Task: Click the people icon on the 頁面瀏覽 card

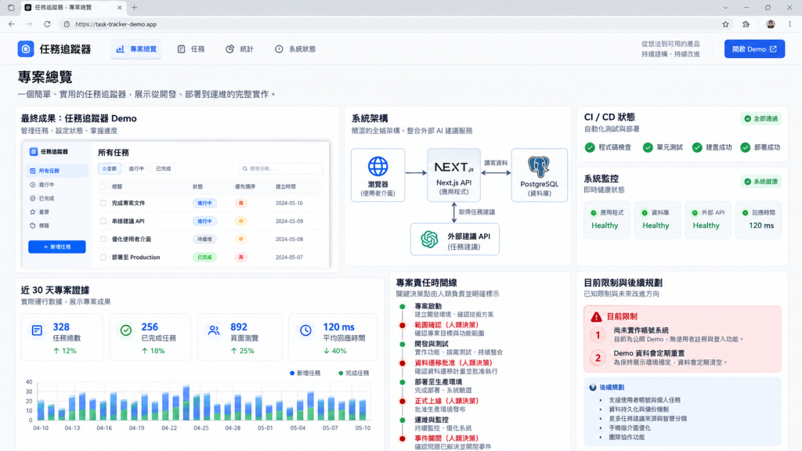Action: click(x=214, y=331)
